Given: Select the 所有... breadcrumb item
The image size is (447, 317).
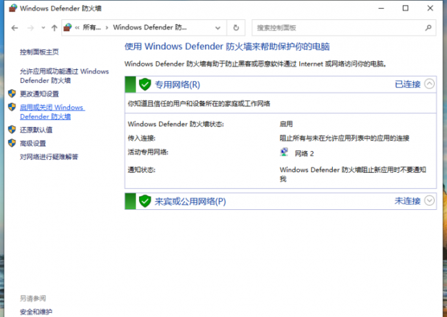Looking at the screenshot, I should (x=91, y=27).
